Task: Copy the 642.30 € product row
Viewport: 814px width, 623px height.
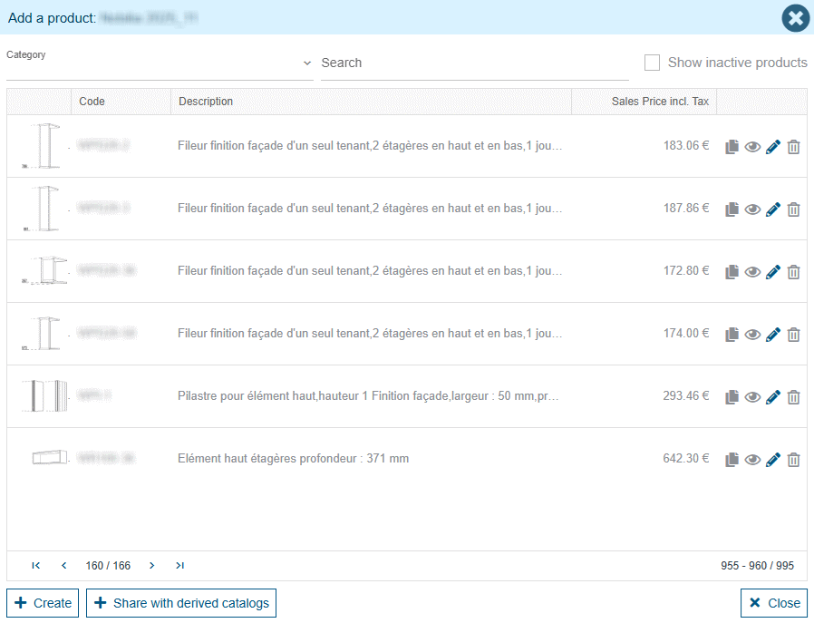Action: click(x=732, y=460)
